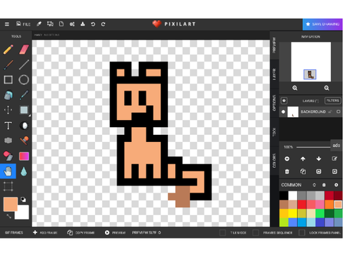Click the layers help question icon
Viewport: 343px width, 257px height.
tap(284, 101)
